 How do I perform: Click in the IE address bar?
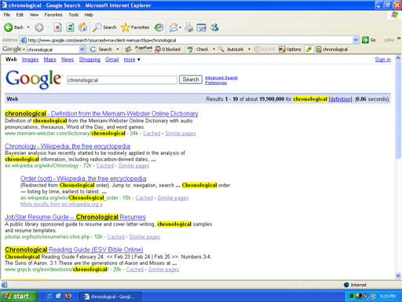tap(186, 40)
